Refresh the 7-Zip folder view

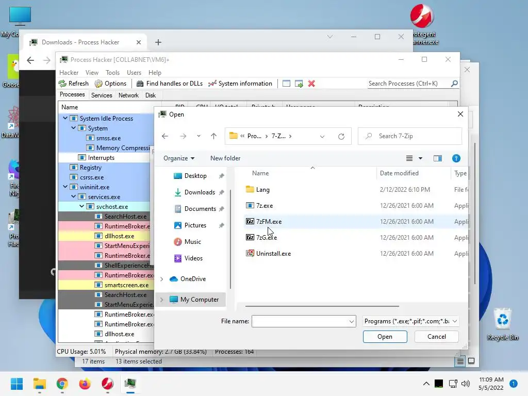click(x=341, y=136)
